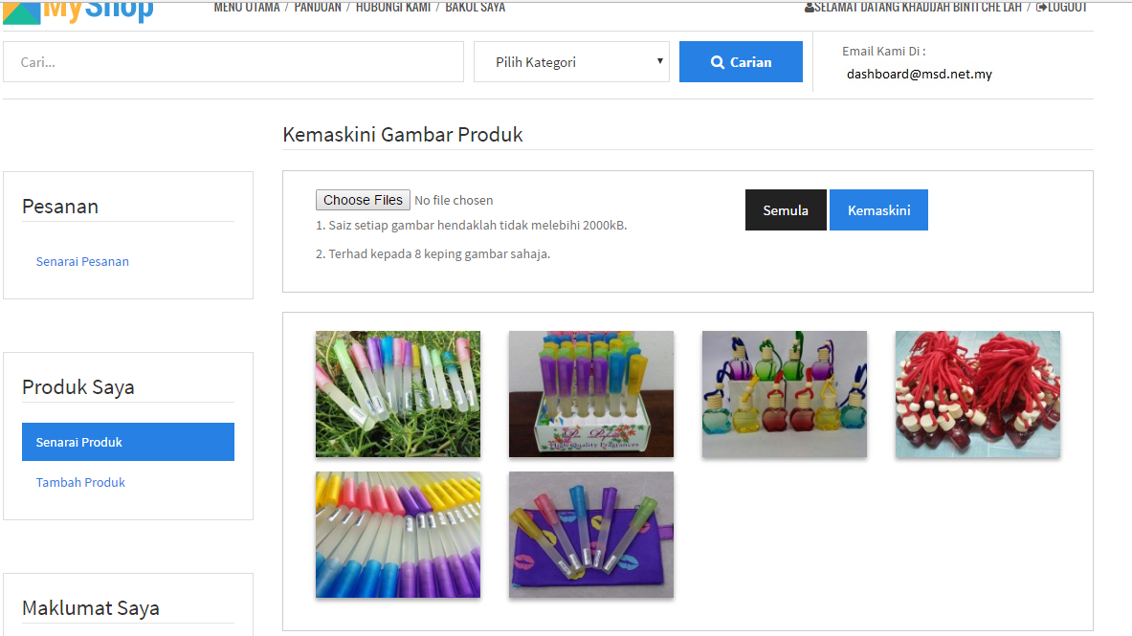Click the red tassel bottles thumbnail

coord(977,394)
